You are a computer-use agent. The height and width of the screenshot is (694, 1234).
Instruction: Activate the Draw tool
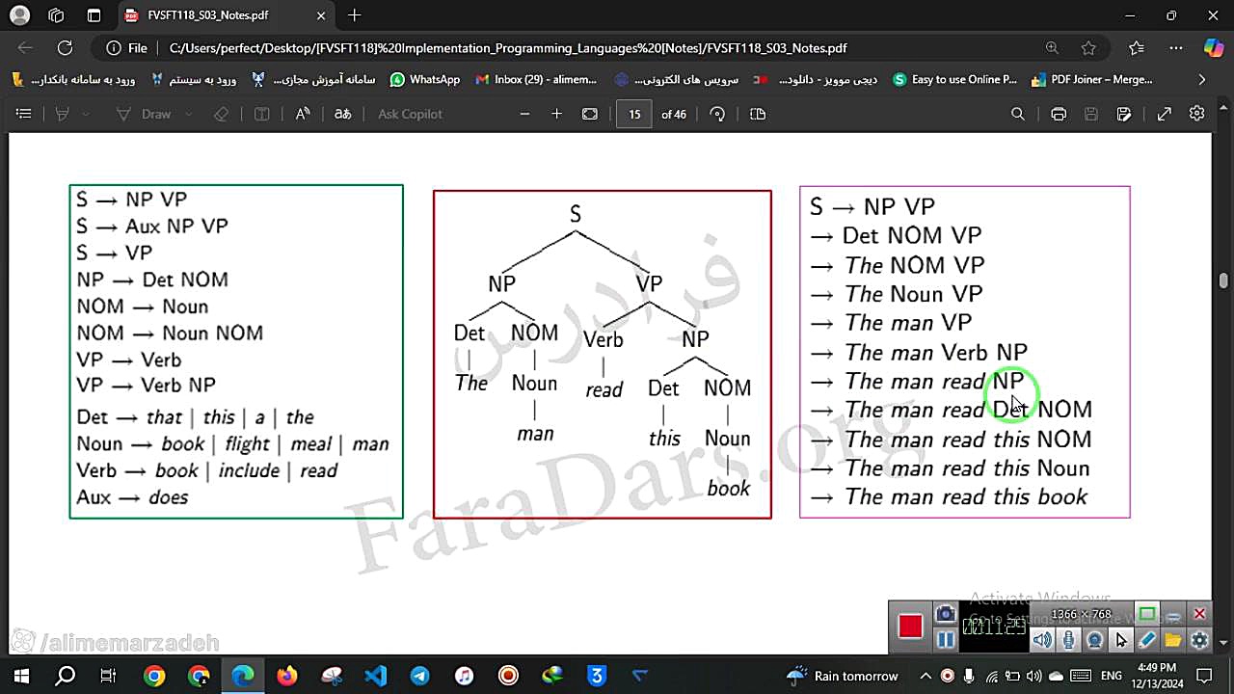(x=144, y=114)
